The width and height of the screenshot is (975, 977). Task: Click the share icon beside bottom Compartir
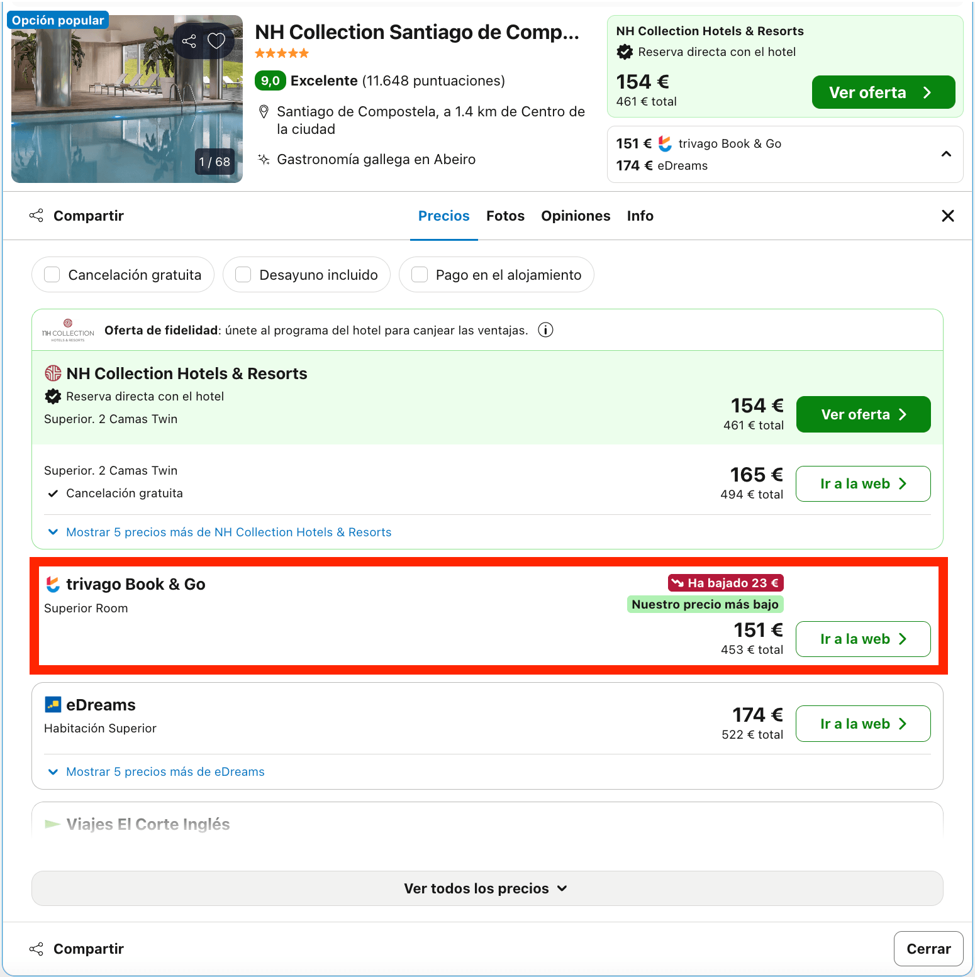36,949
